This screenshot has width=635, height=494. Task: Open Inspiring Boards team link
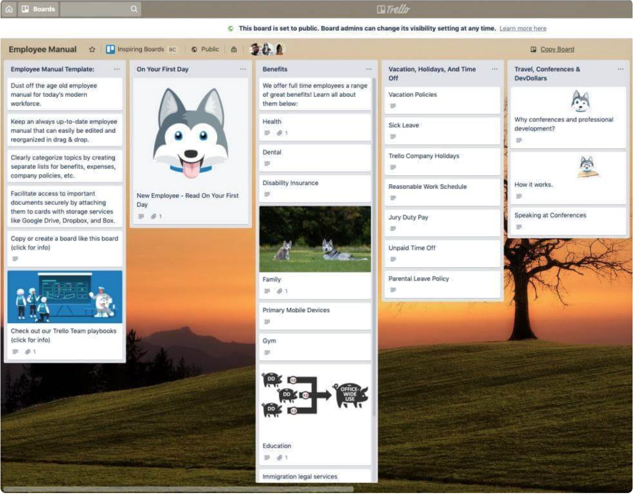[141, 49]
